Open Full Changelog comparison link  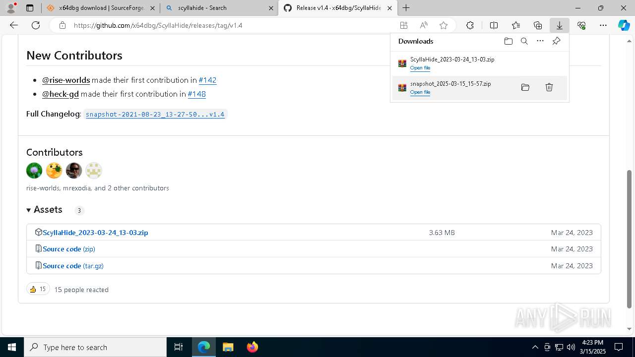(x=155, y=114)
